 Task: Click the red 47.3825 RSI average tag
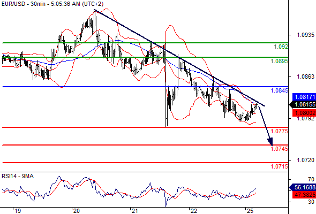click(x=304, y=195)
